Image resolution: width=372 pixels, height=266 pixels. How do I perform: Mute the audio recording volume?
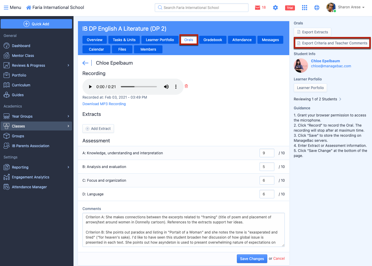coord(166,87)
